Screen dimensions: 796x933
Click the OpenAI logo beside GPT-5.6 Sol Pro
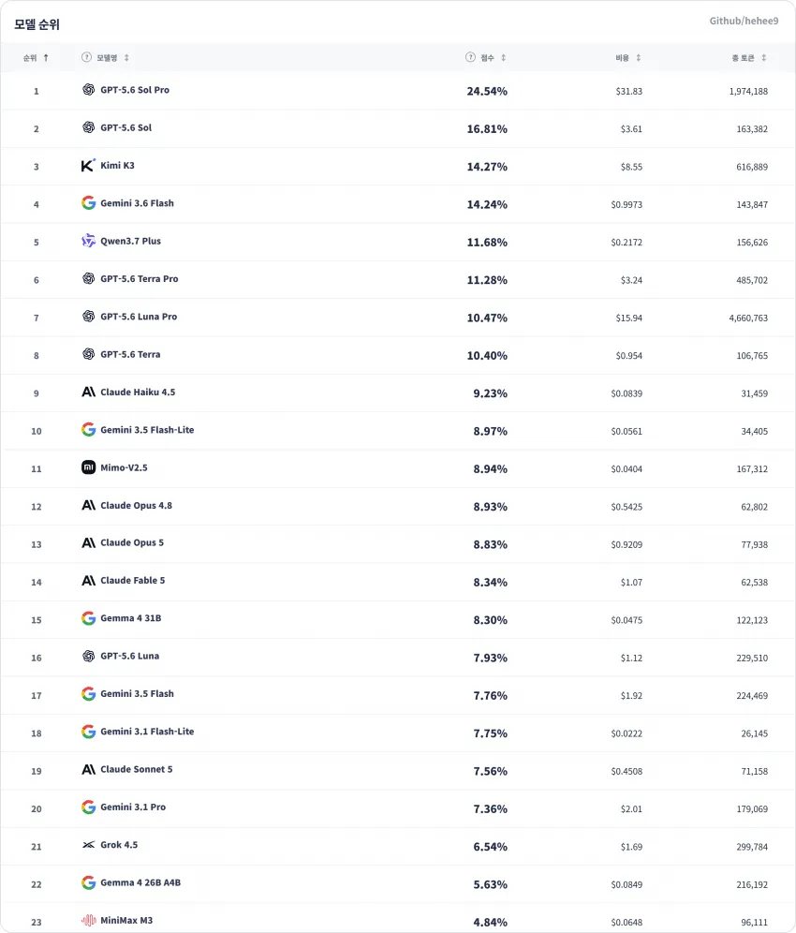[89, 90]
